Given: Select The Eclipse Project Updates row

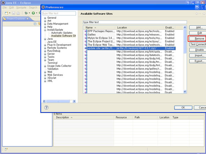Looking at the screenshot, I should 130,41.
